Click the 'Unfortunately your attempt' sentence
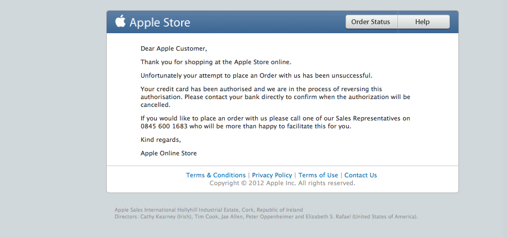Image resolution: width=507 pixels, height=237 pixels. click(x=256, y=76)
